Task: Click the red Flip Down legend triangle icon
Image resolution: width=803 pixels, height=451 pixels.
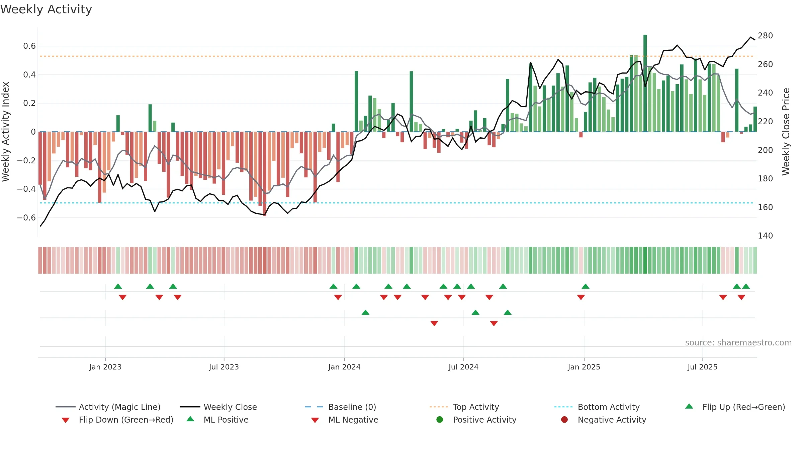Action: (66, 420)
